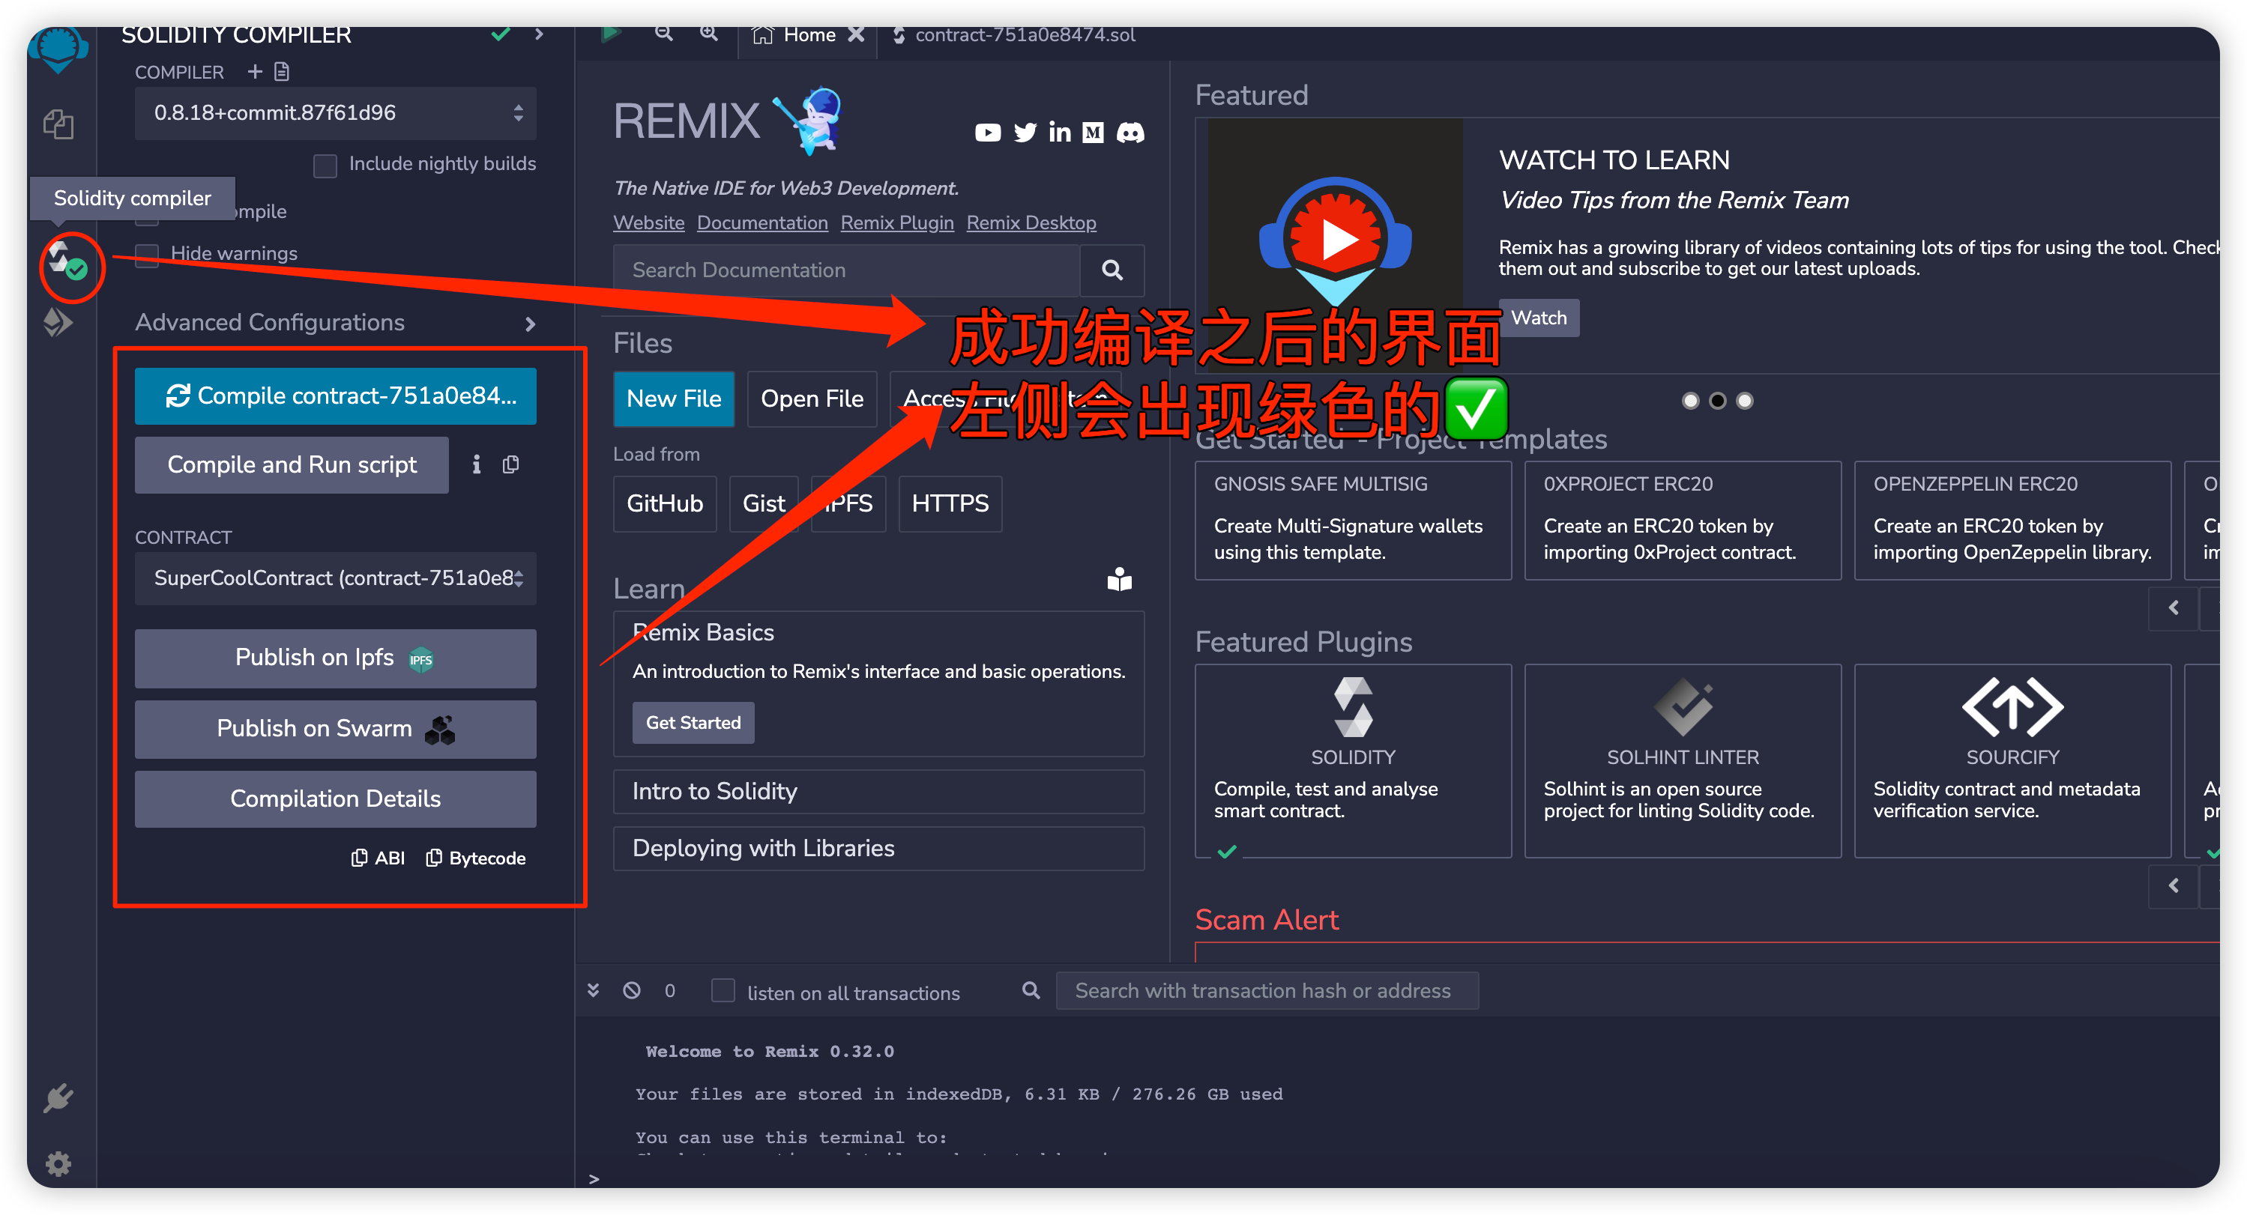Click the terminal search magnifier icon
The height and width of the screenshot is (1215, 2247).
(x=1031, y=991)
